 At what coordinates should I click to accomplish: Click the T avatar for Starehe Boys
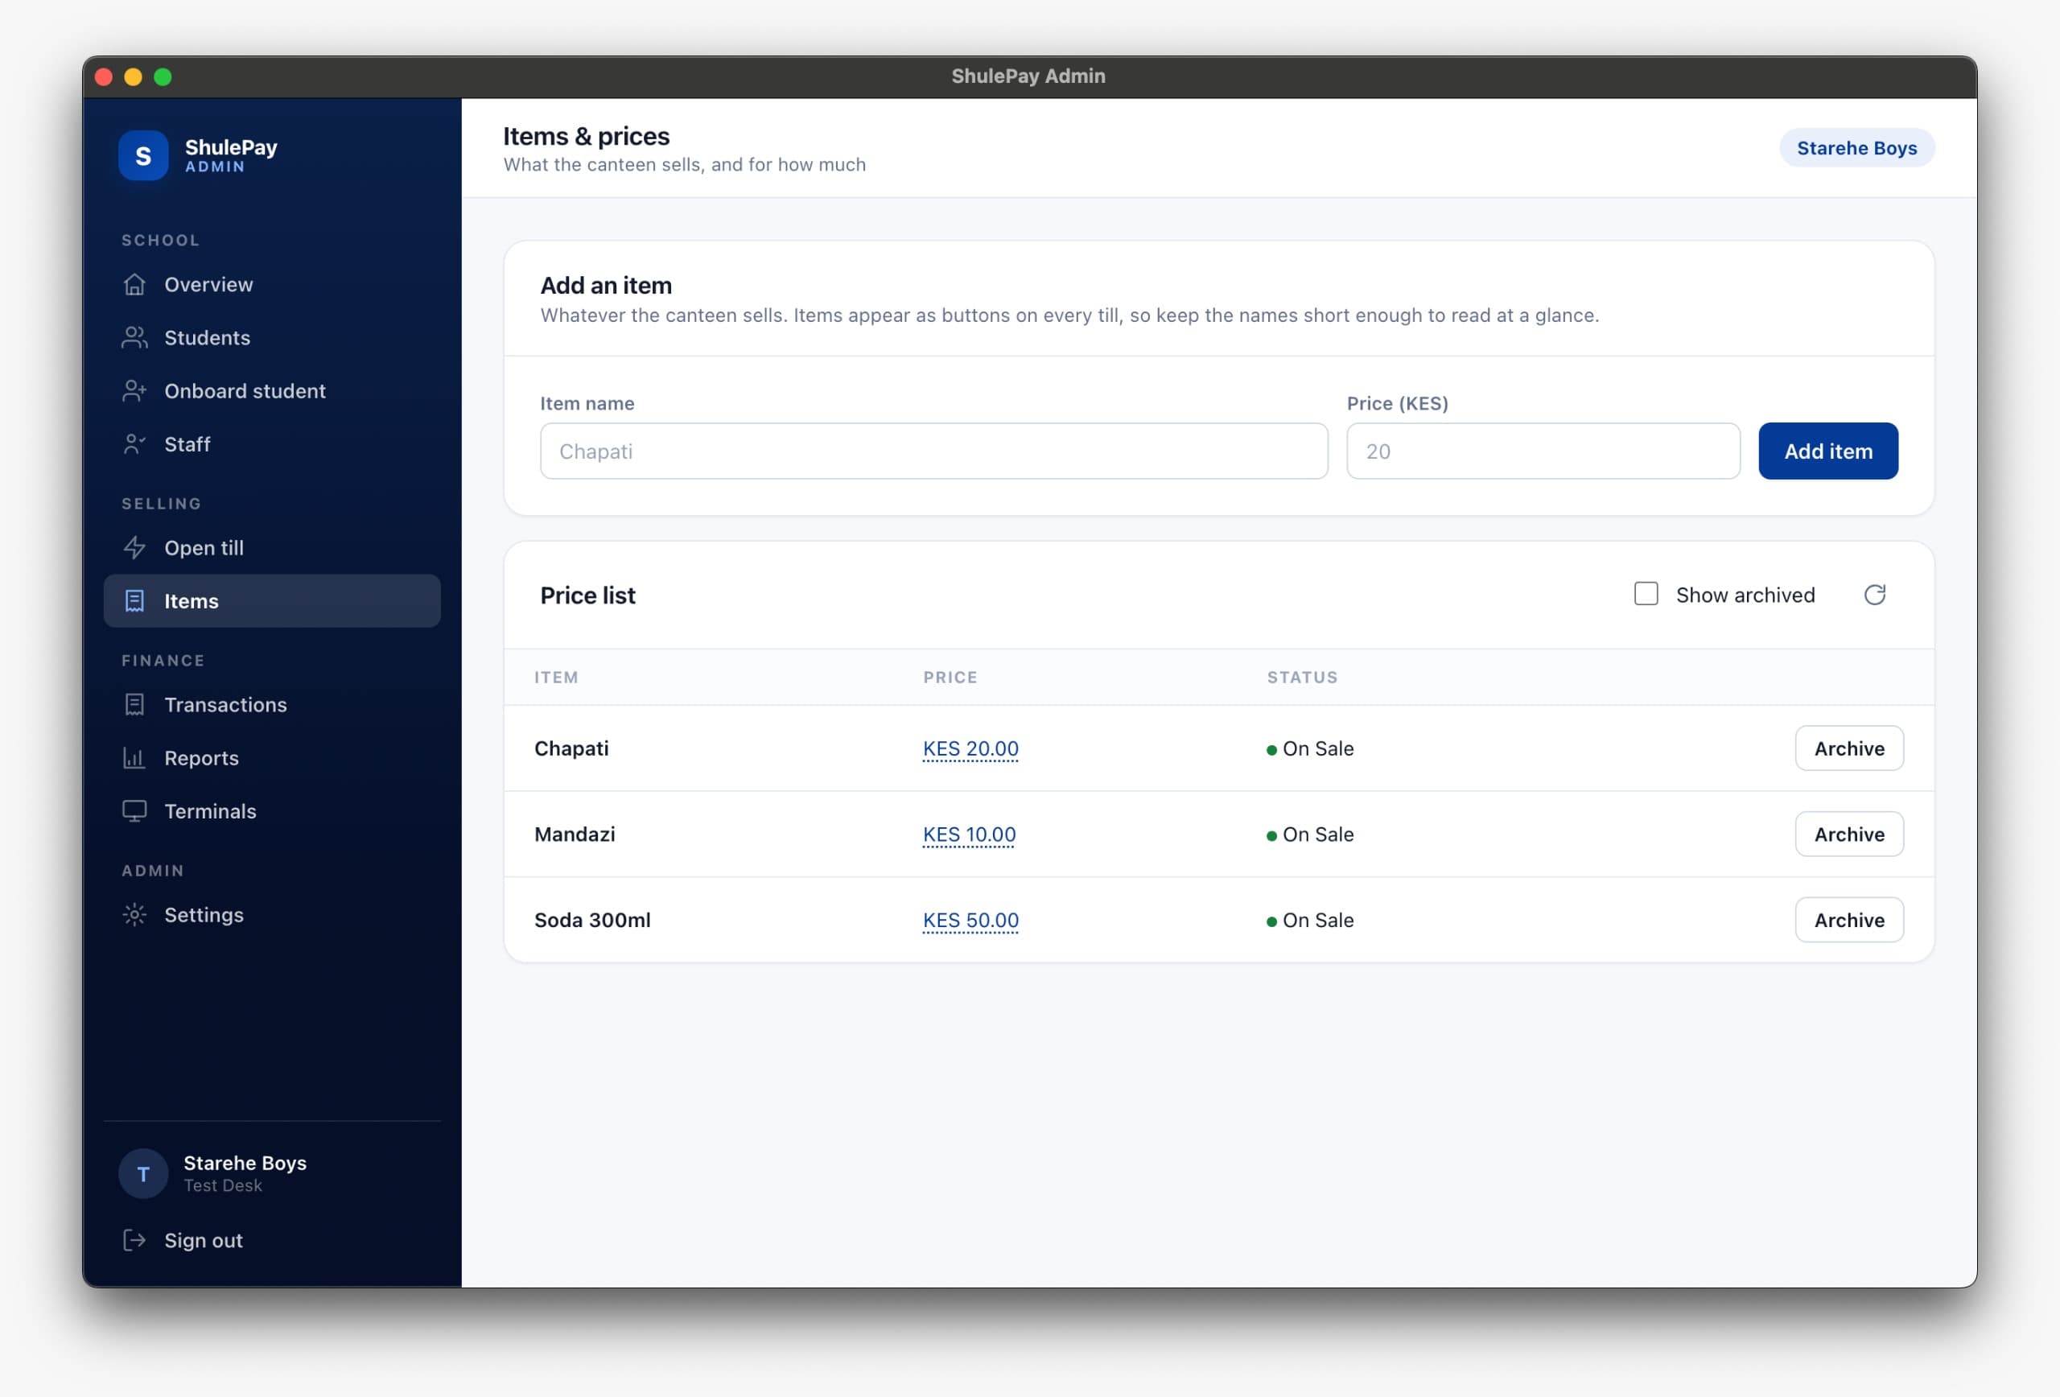(x=142, y=1173)
